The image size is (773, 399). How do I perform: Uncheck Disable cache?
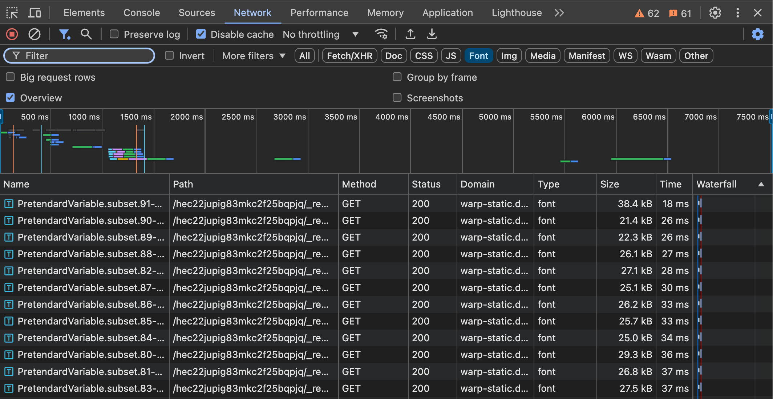tap(201, 34)
